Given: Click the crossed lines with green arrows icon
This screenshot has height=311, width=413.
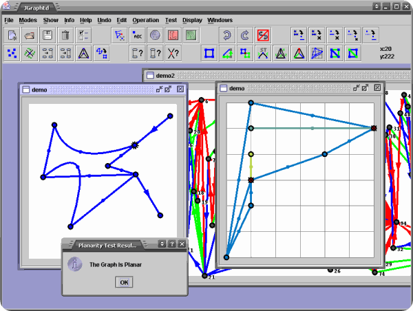Looking at the screenshot, I should point(30,53).
